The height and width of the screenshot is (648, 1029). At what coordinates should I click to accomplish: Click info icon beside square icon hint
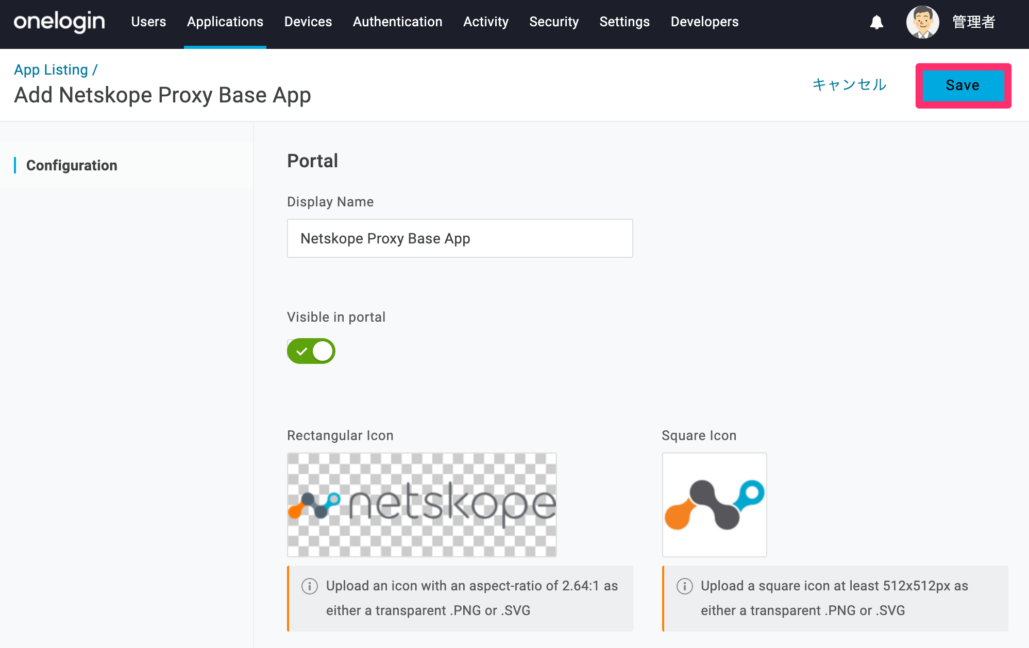pos(684,586)
